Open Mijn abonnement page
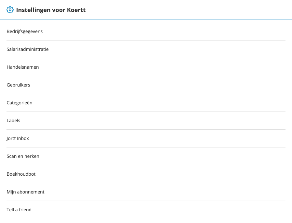Viewport: 292px width, 223px height. point(25,192)
